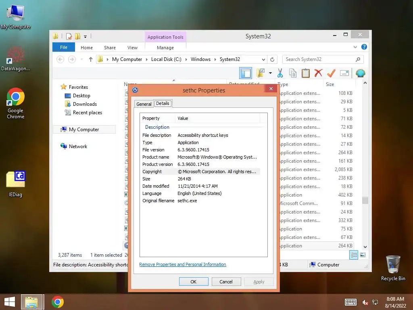The height and width of the screenshot is (310, 413).
Task: Open recent locations dropdown beside Forward arrow
Action: coord(81,59)
